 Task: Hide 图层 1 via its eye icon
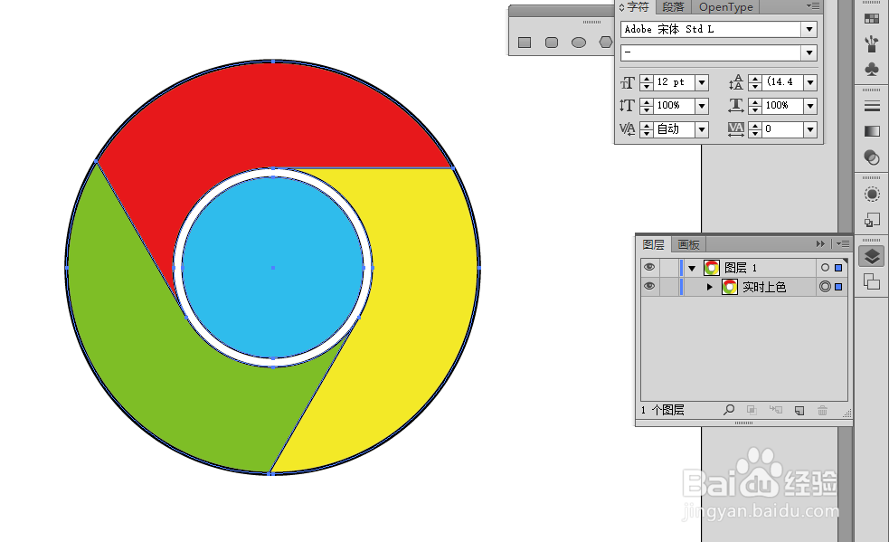[x=649, y=267]
